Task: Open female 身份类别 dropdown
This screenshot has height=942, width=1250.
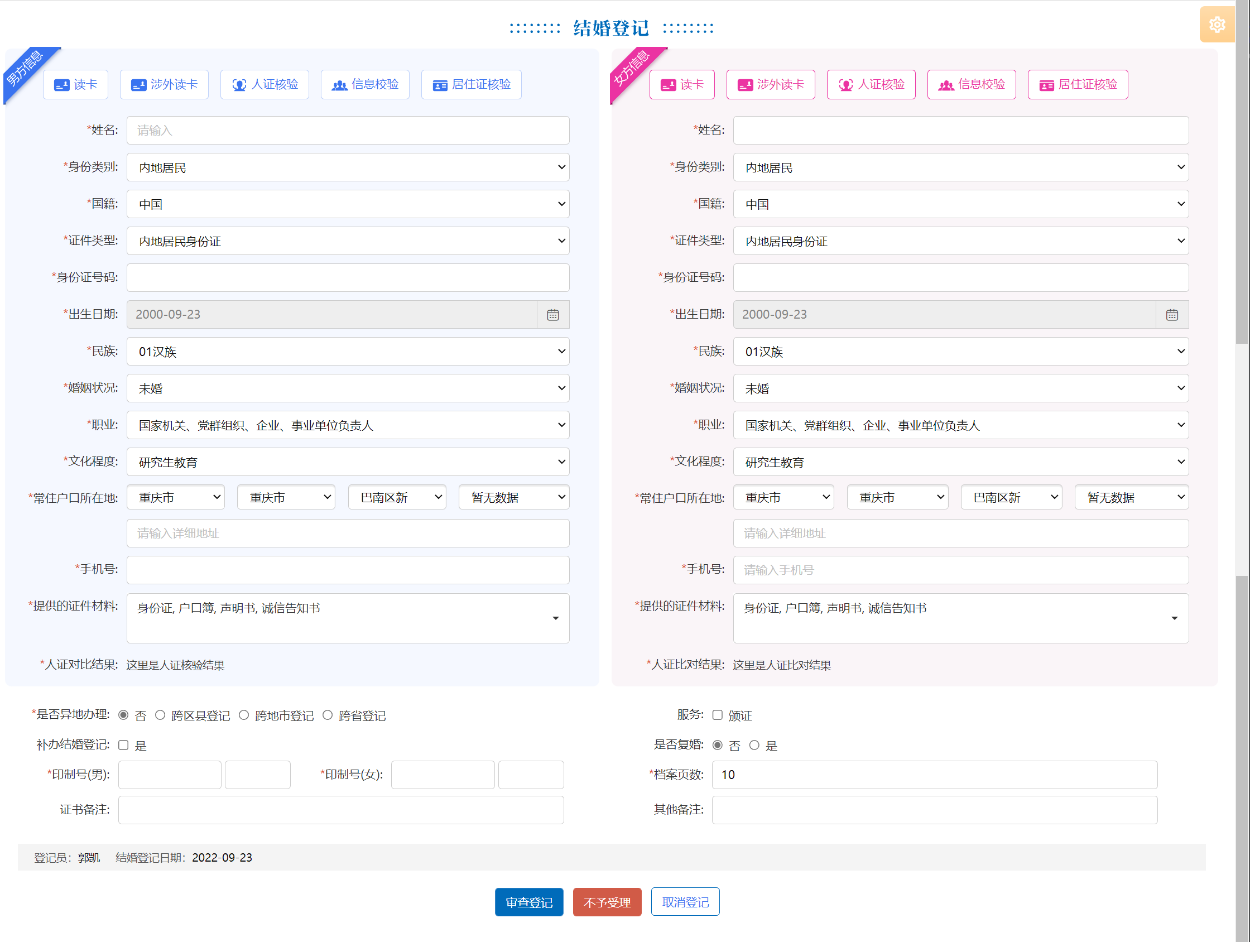Action: pyautogui.click(x=961, y=167)
